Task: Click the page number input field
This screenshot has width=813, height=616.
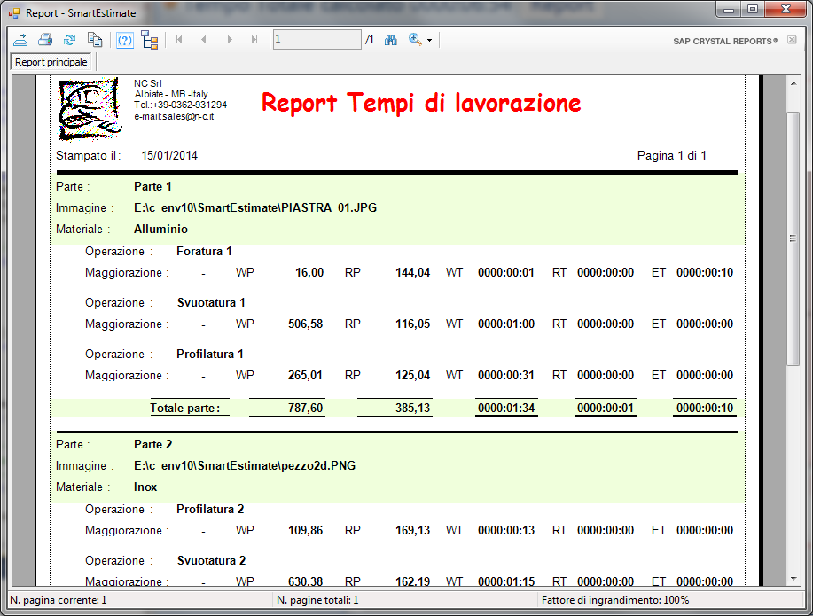Action: pos(317,39)
